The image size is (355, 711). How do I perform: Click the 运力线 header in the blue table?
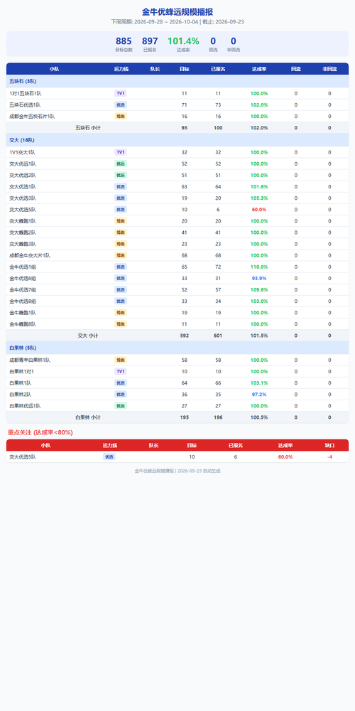pos(121,69)
